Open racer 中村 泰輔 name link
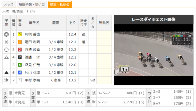The width and height of the screenshot is (196, 111). pos(32,80)
